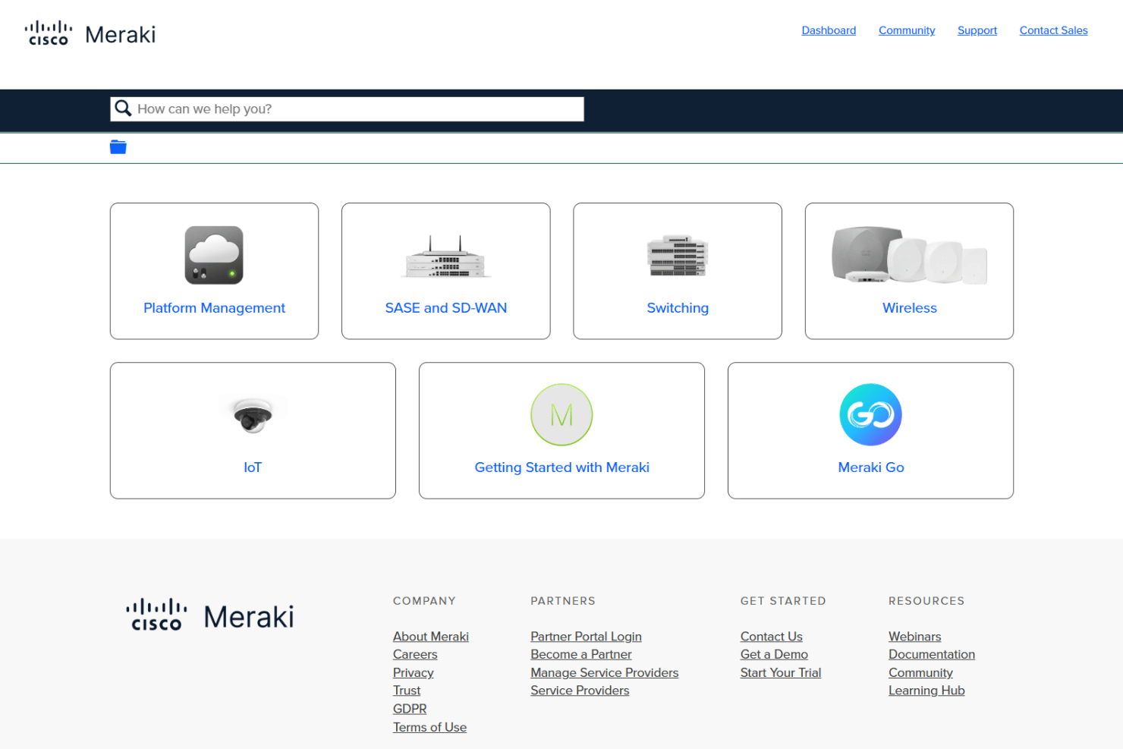Image resolution: width=1123 pixels, height=749 pixels.
Task: Click the footer Cisco Meraki logo
Action: (x=210, y=615)
